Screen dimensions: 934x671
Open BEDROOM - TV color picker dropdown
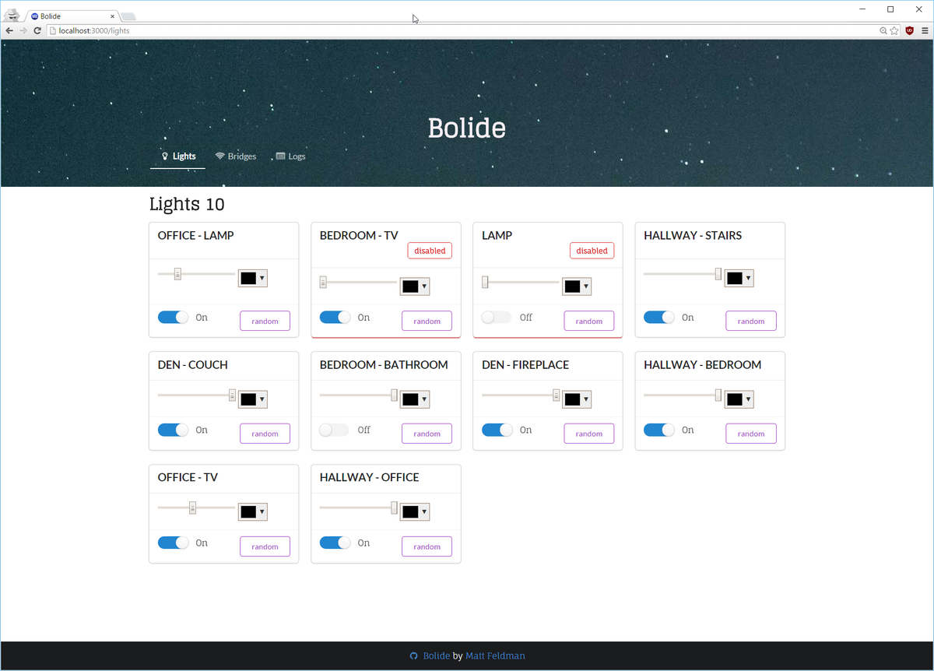pyautogui.click(x=415, y=286)
